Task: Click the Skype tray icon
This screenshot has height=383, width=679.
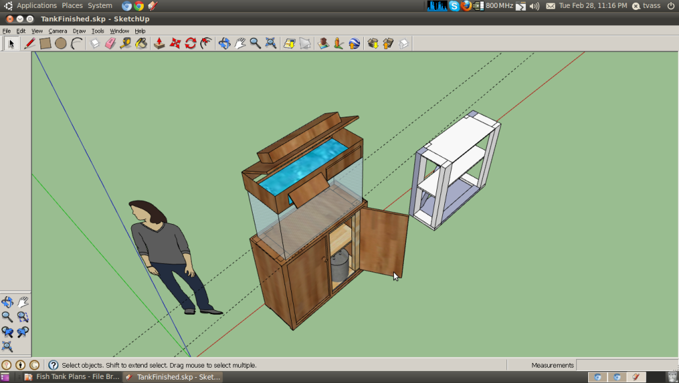Action: click(x=454, y=5)
